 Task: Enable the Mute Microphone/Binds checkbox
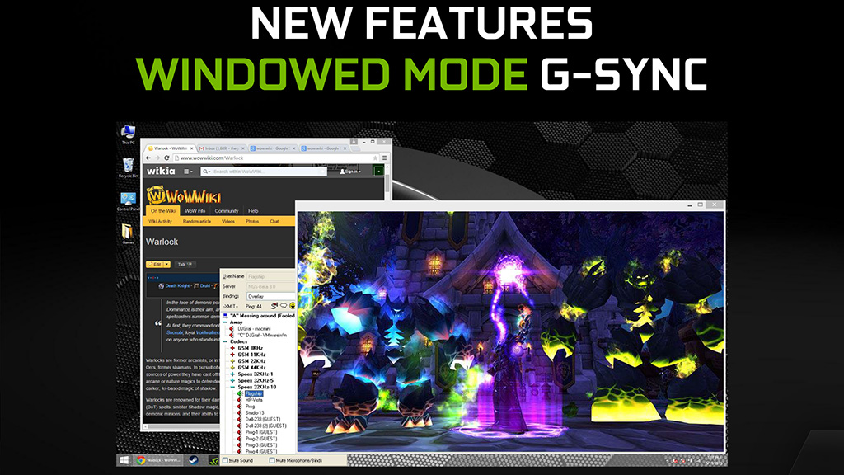click(x=272, y=460)
